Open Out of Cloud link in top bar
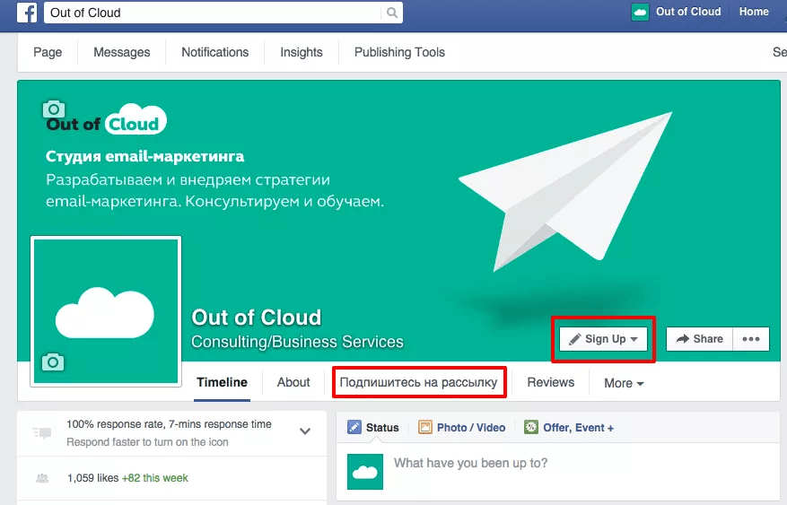This screenshot has height=505, width=787. tap(688, 12)
